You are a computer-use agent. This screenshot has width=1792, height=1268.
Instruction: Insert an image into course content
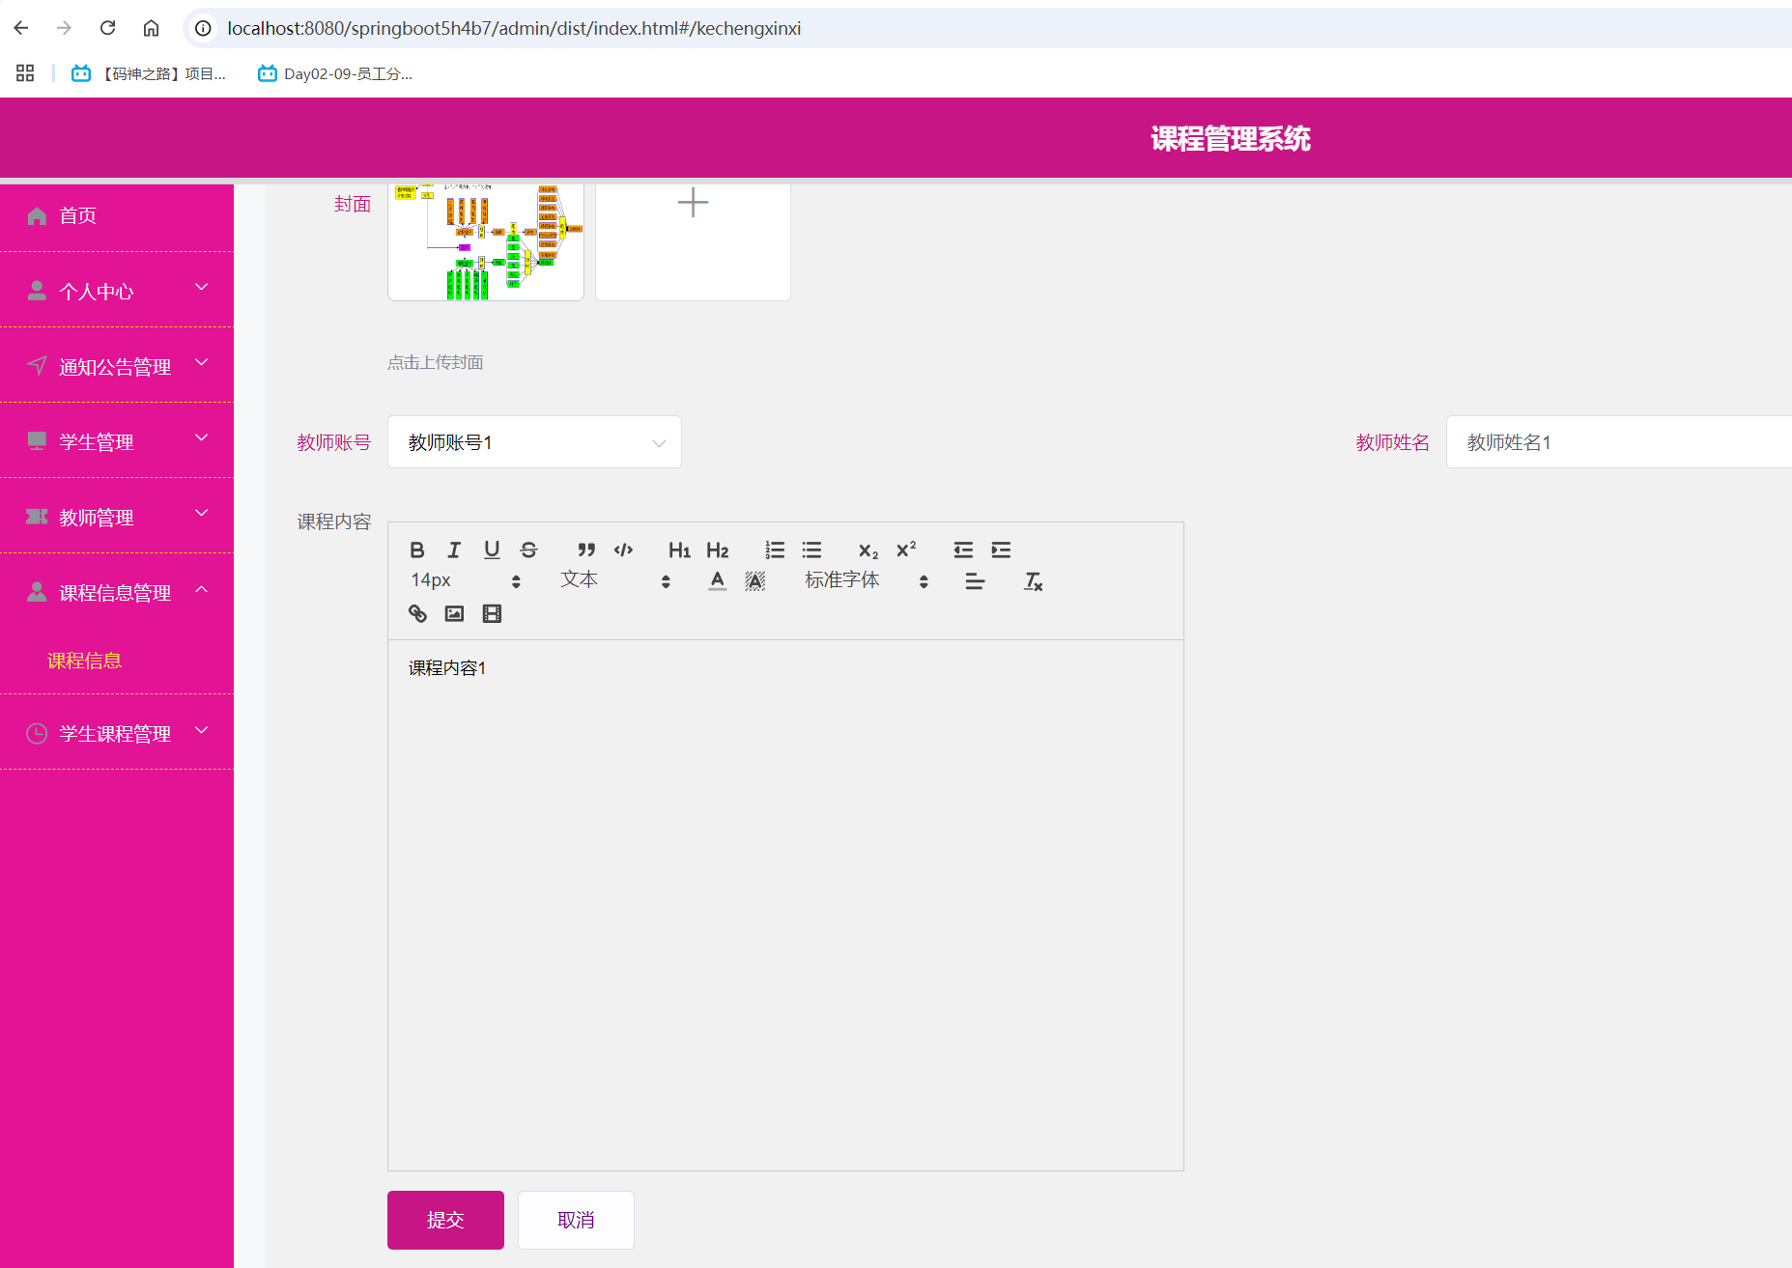tap(454, 613)
